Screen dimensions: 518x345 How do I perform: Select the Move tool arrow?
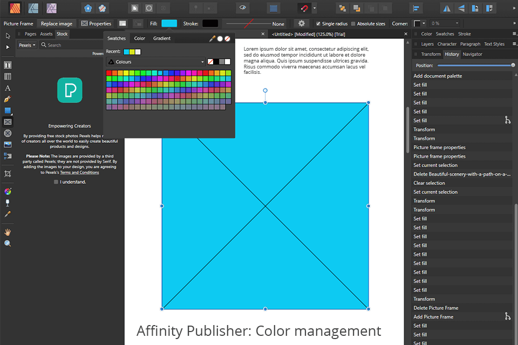click(x=8, y=36)
